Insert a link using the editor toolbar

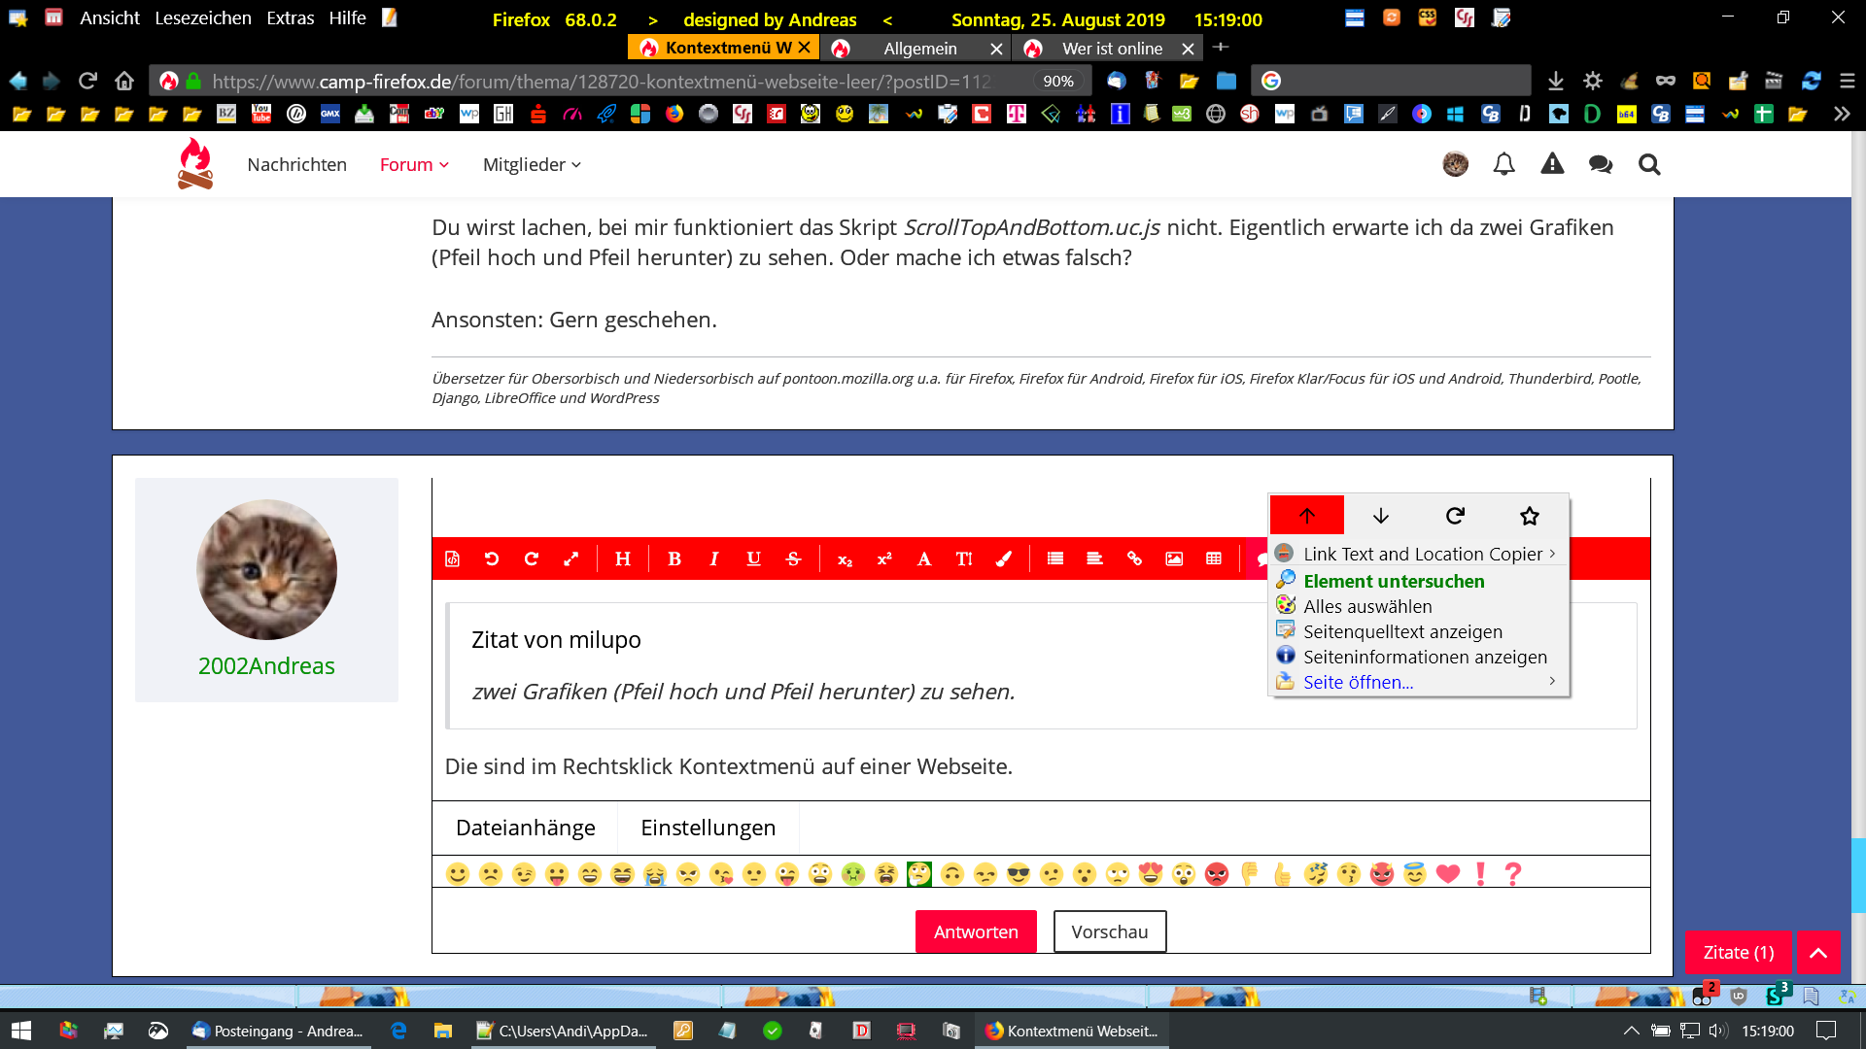click(x=1134, y=558)
